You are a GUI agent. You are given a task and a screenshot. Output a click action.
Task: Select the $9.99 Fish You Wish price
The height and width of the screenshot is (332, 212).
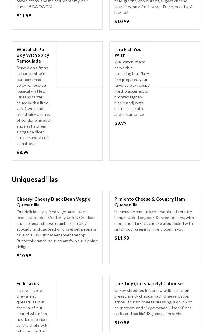point(121,123)
